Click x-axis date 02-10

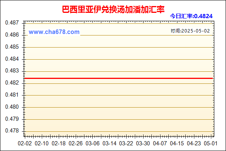pyautogui.click(x=42, y=143)
